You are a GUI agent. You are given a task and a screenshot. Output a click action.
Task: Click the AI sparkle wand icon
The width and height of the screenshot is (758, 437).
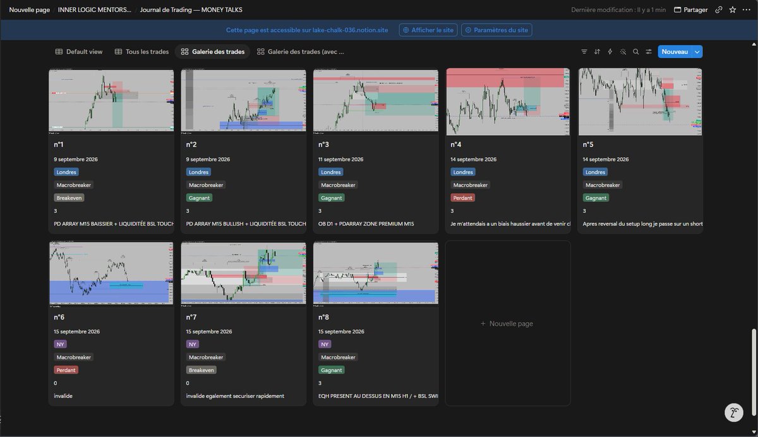tap(623, 52)
